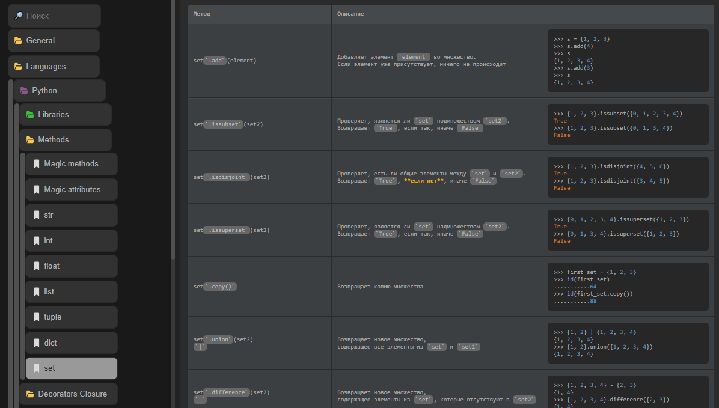
Task: Click the union code example block
Action: pyautogui.click(x=628, y=343)
